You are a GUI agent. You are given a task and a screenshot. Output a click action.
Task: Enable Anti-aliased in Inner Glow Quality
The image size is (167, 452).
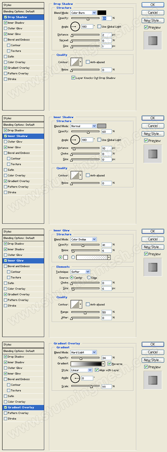coord(88,304)
